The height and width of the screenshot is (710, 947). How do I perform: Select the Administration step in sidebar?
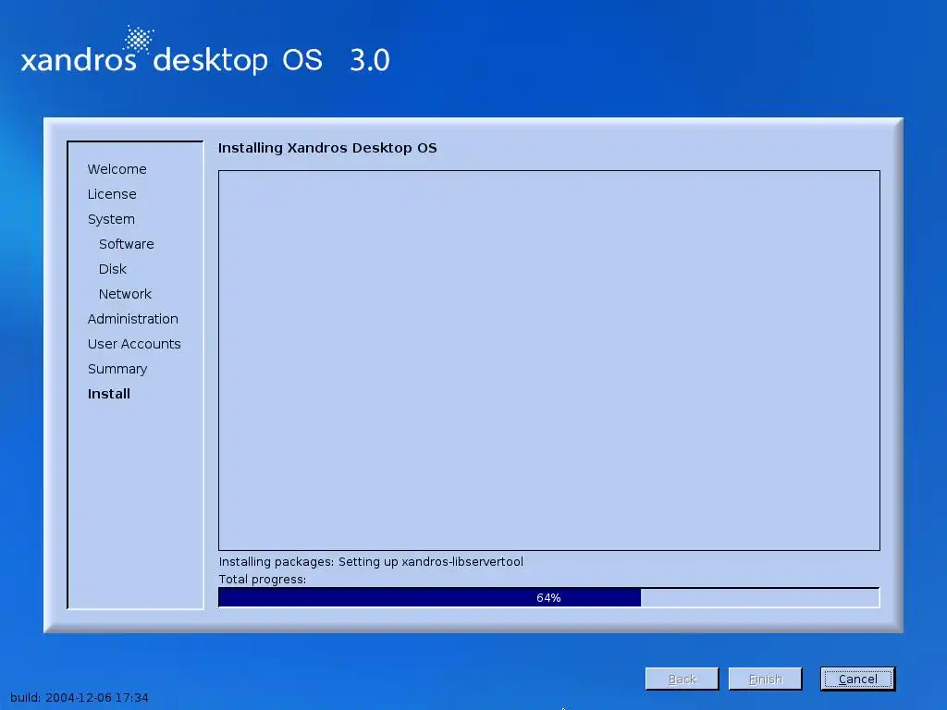(133, 319)
